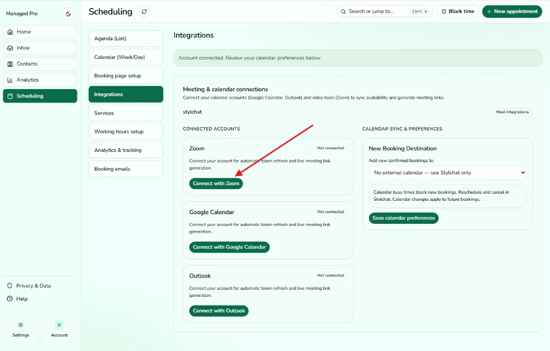Open Working hours setup
The height and width of the screenshot is (351, 550).
click(126, 131)
